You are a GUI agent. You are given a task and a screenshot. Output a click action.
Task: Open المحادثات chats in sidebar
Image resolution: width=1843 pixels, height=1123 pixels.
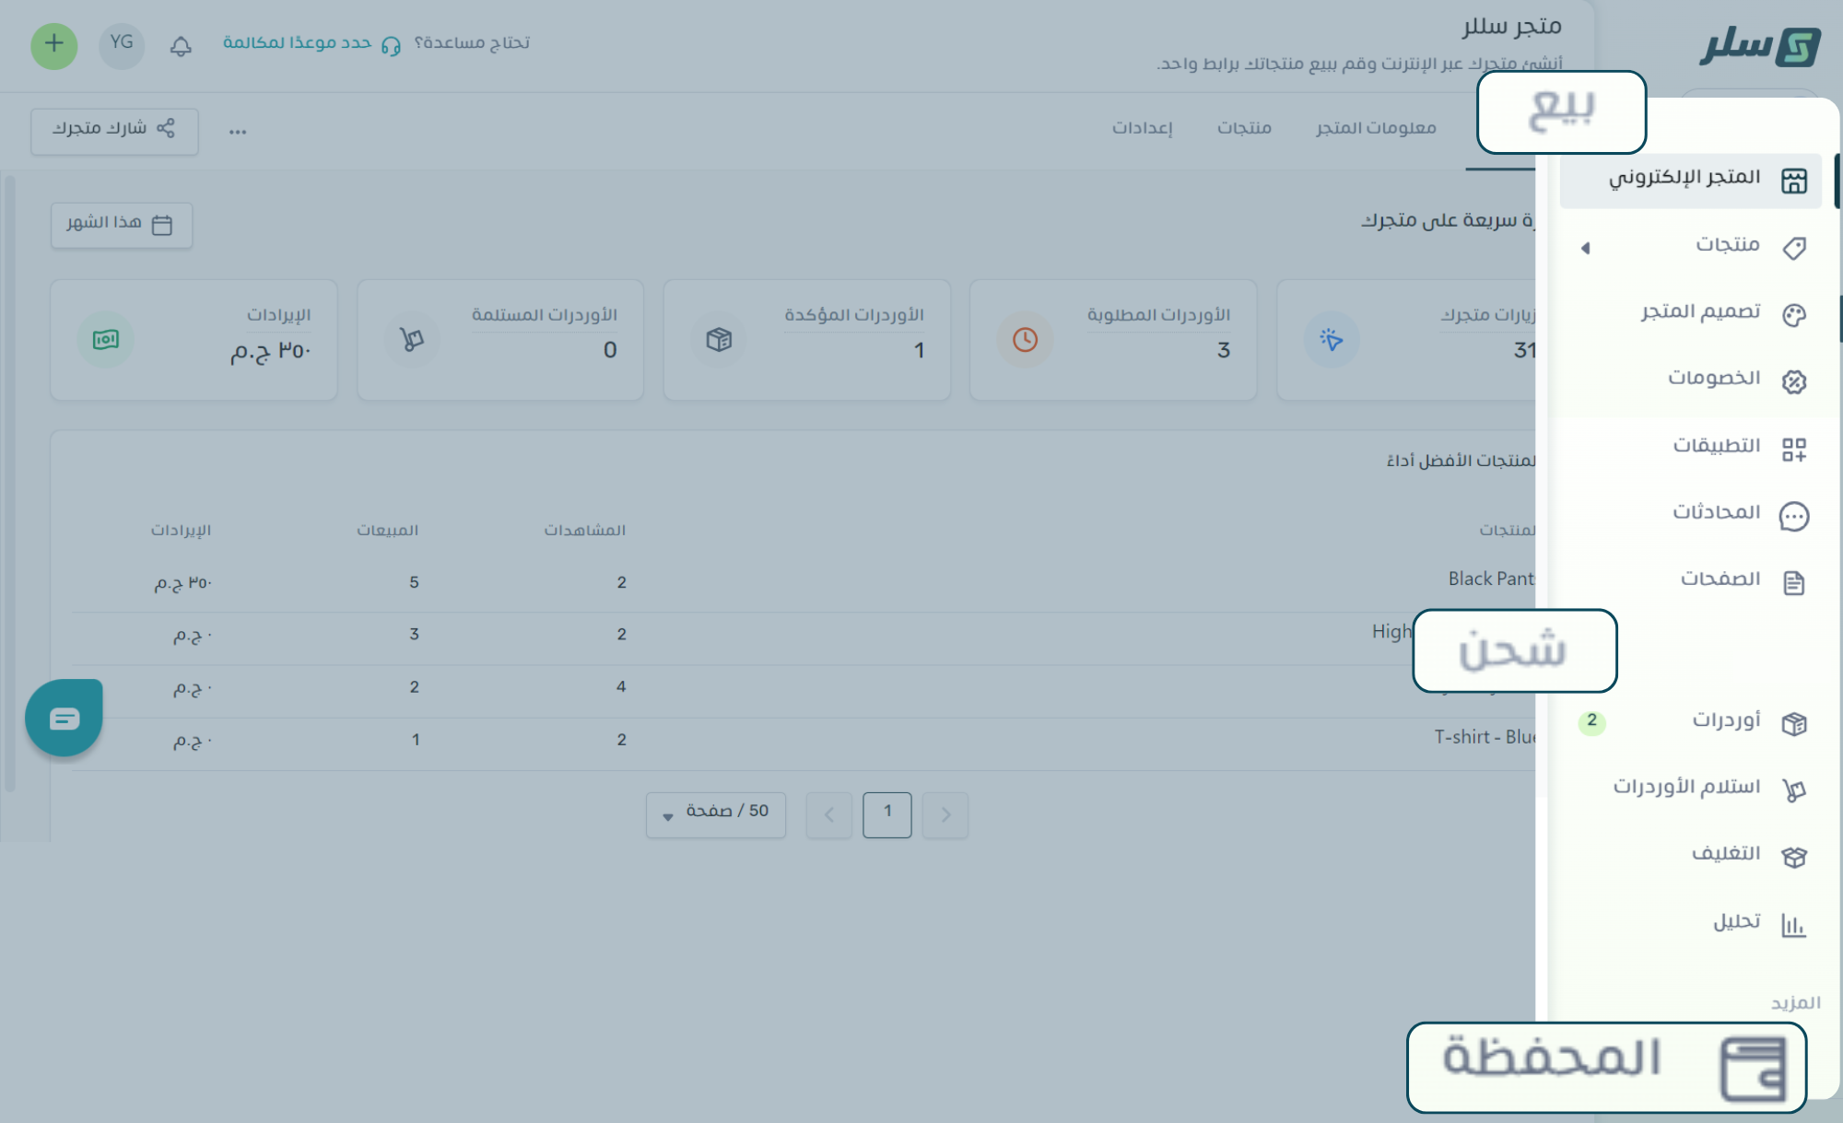pyautogui.click(x=1716, y=513)
